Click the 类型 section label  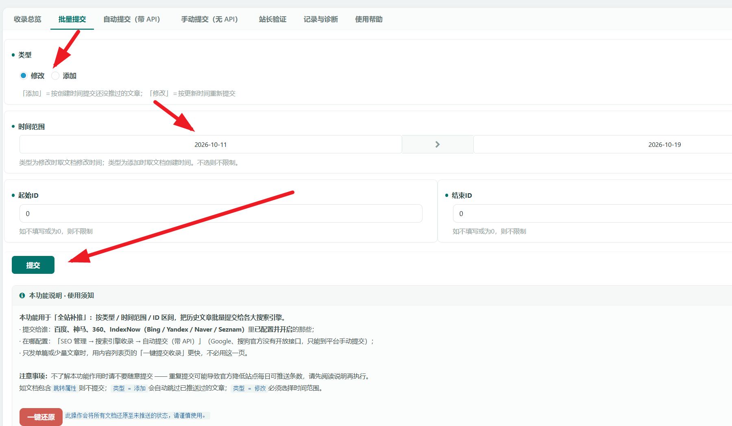[x=25, y=55]
